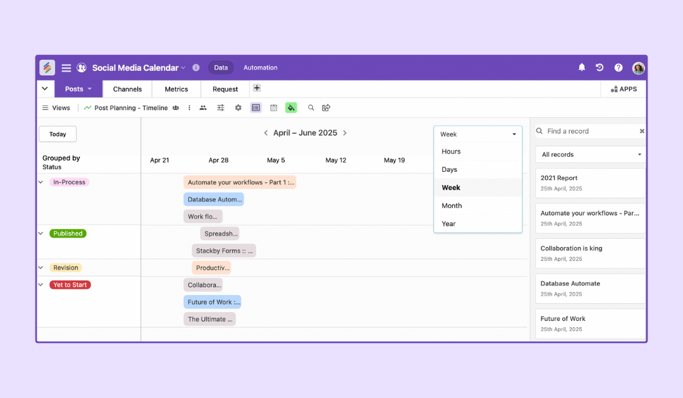The width and height of the screenshot is (683, 398).
Task: Add a new table with plus
Action: [257, 88]
